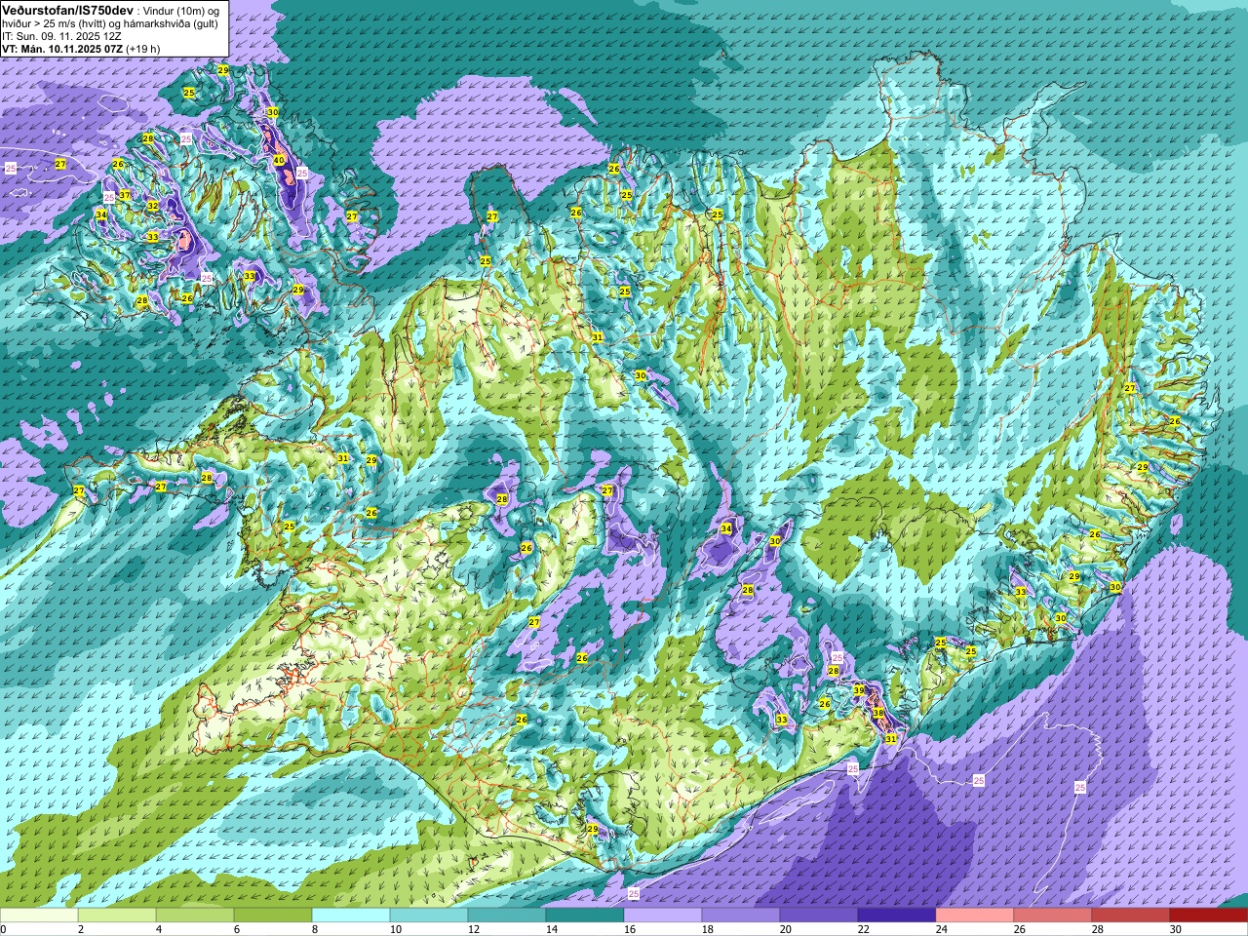Select the 2–4 m/s legend color band

(x=117, y=916)
